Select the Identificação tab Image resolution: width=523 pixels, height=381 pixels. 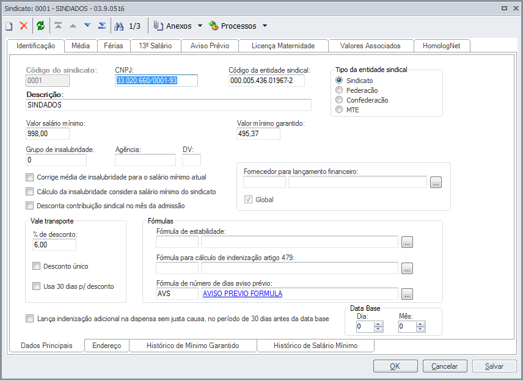tap(35, 46)
